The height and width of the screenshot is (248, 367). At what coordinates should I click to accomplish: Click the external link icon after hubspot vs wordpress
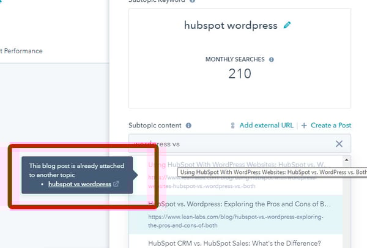click(116, 184)
